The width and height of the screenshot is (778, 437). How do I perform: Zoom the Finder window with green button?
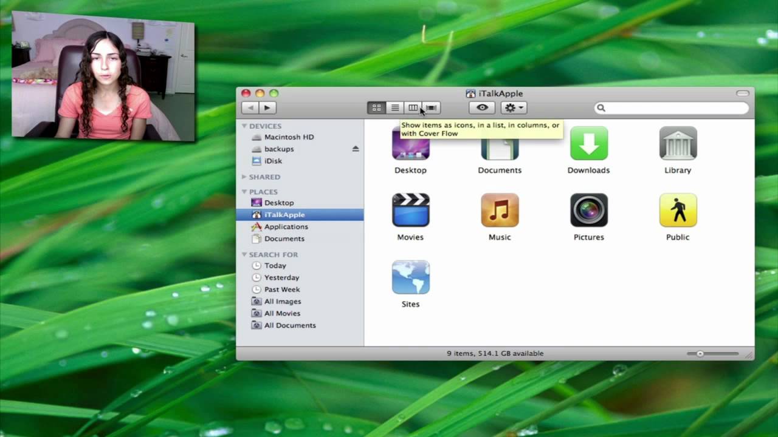click(274, 93)
